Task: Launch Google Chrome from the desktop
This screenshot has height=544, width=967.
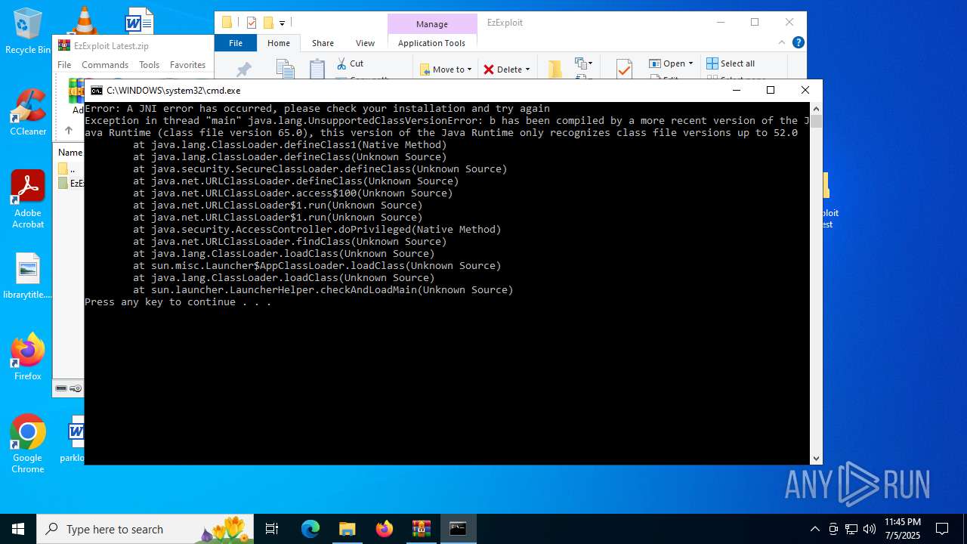Action: 27,444
